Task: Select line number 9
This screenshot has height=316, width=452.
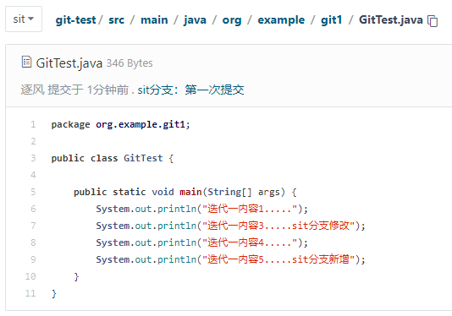Action: pos(33,259)
